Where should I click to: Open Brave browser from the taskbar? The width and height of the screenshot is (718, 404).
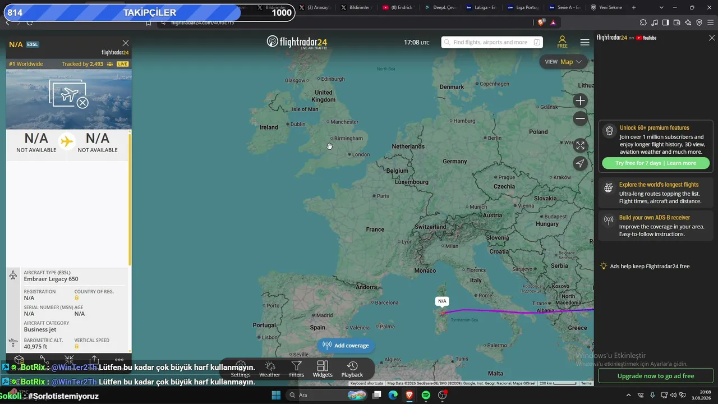(409, 395)
